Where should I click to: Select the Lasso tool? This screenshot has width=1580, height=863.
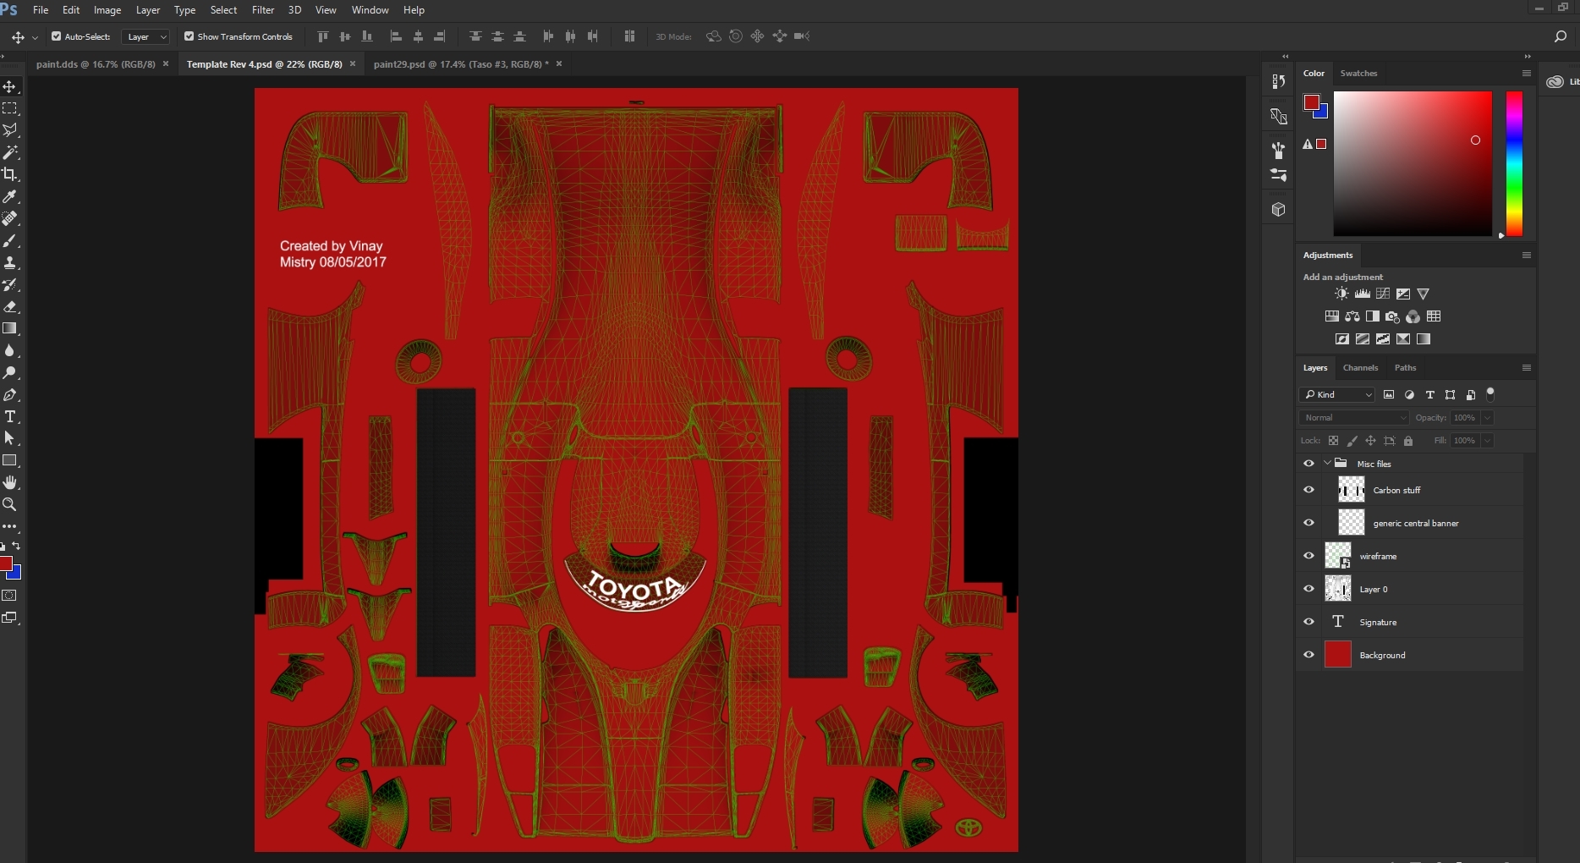click(x=10, y=130)
